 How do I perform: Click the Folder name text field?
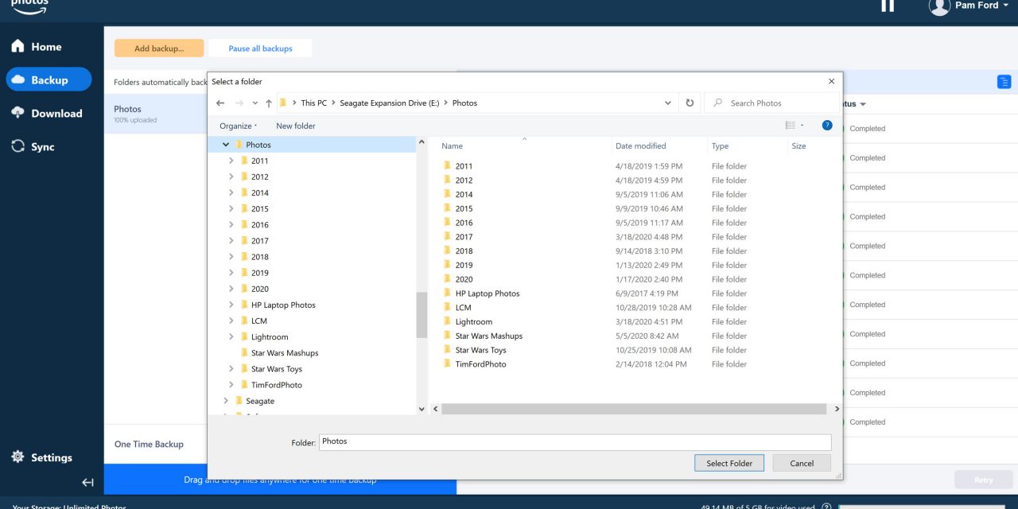coord(574,442)
